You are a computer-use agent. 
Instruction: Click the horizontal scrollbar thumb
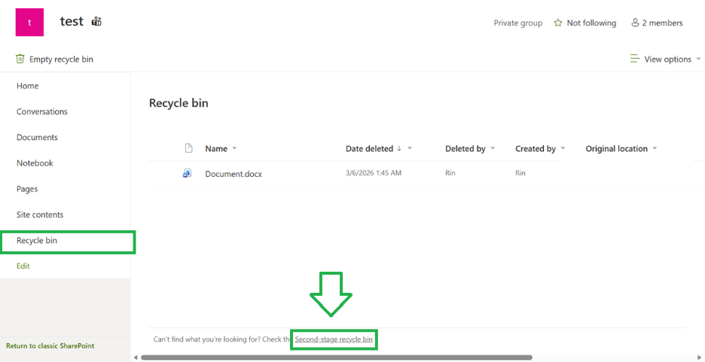tap(337, 357)
